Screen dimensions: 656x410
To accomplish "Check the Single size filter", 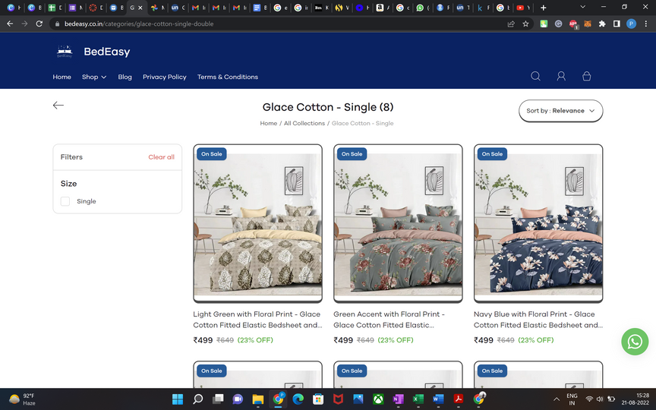I will pos(65,201).
